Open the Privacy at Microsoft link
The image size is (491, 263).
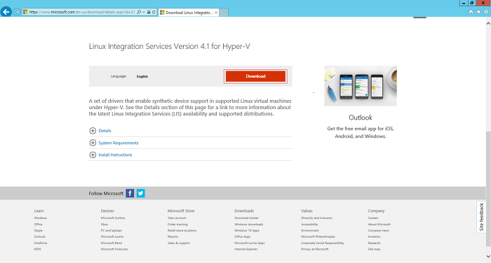pos(315,249)
